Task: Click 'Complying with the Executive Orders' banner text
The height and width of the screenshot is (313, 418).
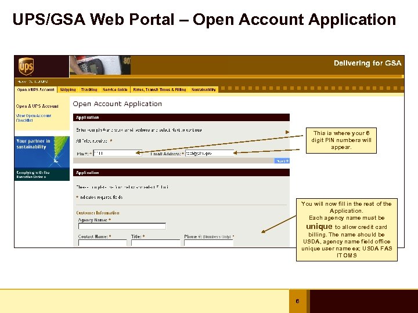Action: coord(33,174)
